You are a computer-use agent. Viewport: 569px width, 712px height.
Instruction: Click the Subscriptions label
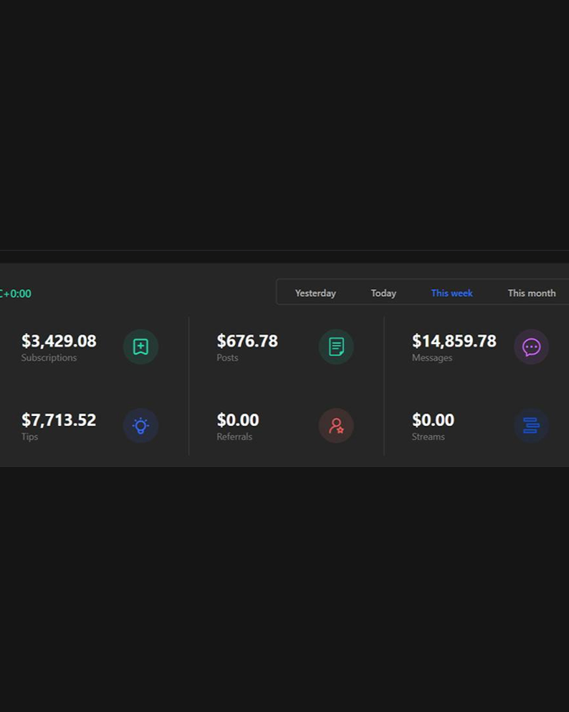point(49,358)
